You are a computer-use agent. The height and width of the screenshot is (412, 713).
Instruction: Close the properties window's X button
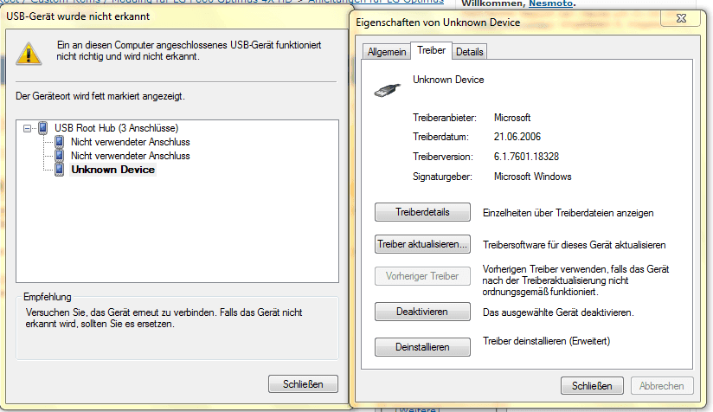(x=681, y=18)
